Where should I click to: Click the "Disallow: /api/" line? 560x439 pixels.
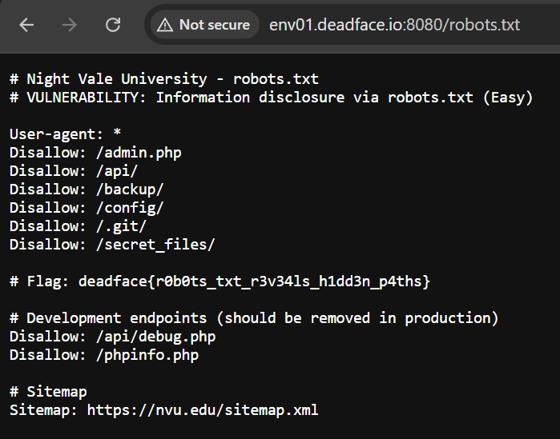coord(74,170)
